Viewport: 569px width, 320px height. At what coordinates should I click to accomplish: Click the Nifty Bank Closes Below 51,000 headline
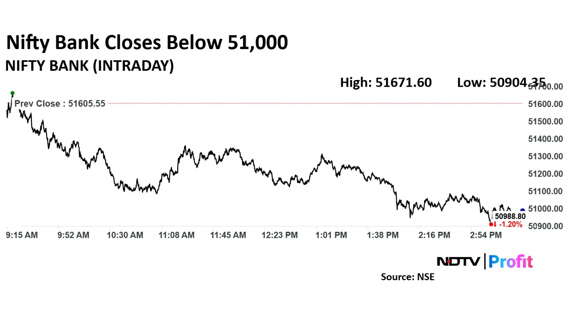point(147,42)
